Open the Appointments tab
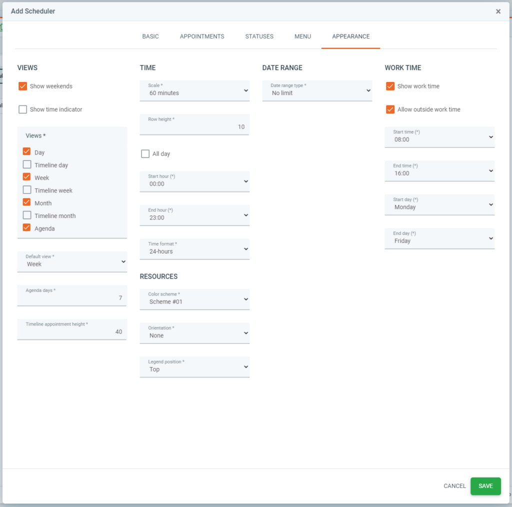Viewport: 512px width, 507px height. (202, 36)
